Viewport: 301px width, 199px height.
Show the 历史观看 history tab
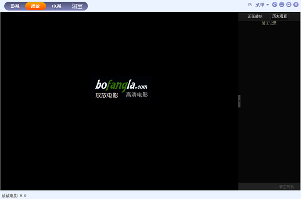tap(279, 16)
